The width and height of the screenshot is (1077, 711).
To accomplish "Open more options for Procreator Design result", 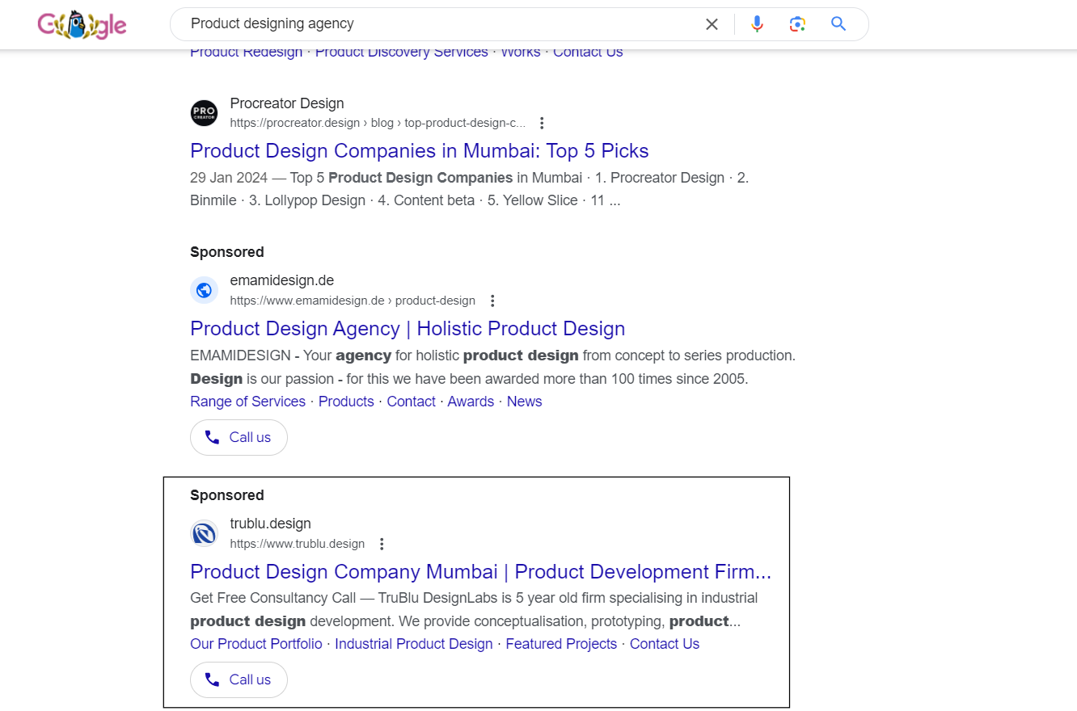I will [x=542, y=123].
